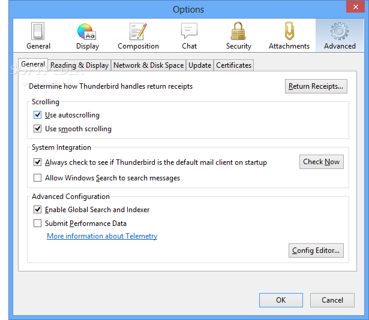Click the Check Now button
Image resolution: width=369 pixels, height=320 pixels.
pos(321,162)
